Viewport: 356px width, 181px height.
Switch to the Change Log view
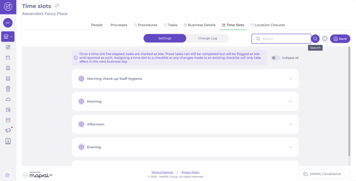207,38
